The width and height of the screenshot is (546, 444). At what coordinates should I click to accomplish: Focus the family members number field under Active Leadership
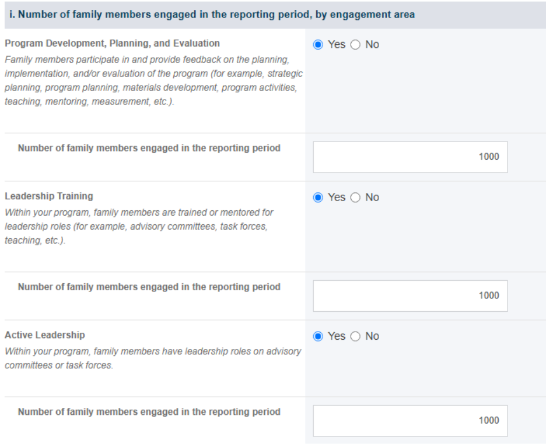pos(410,421)
